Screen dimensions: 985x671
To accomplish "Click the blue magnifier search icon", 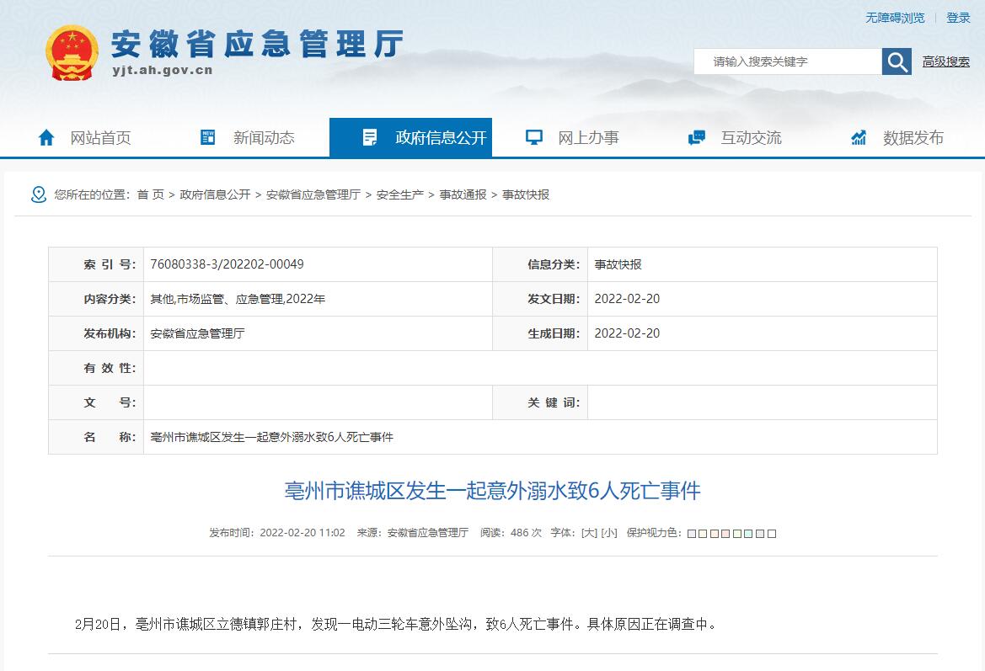I will (896, 61).
